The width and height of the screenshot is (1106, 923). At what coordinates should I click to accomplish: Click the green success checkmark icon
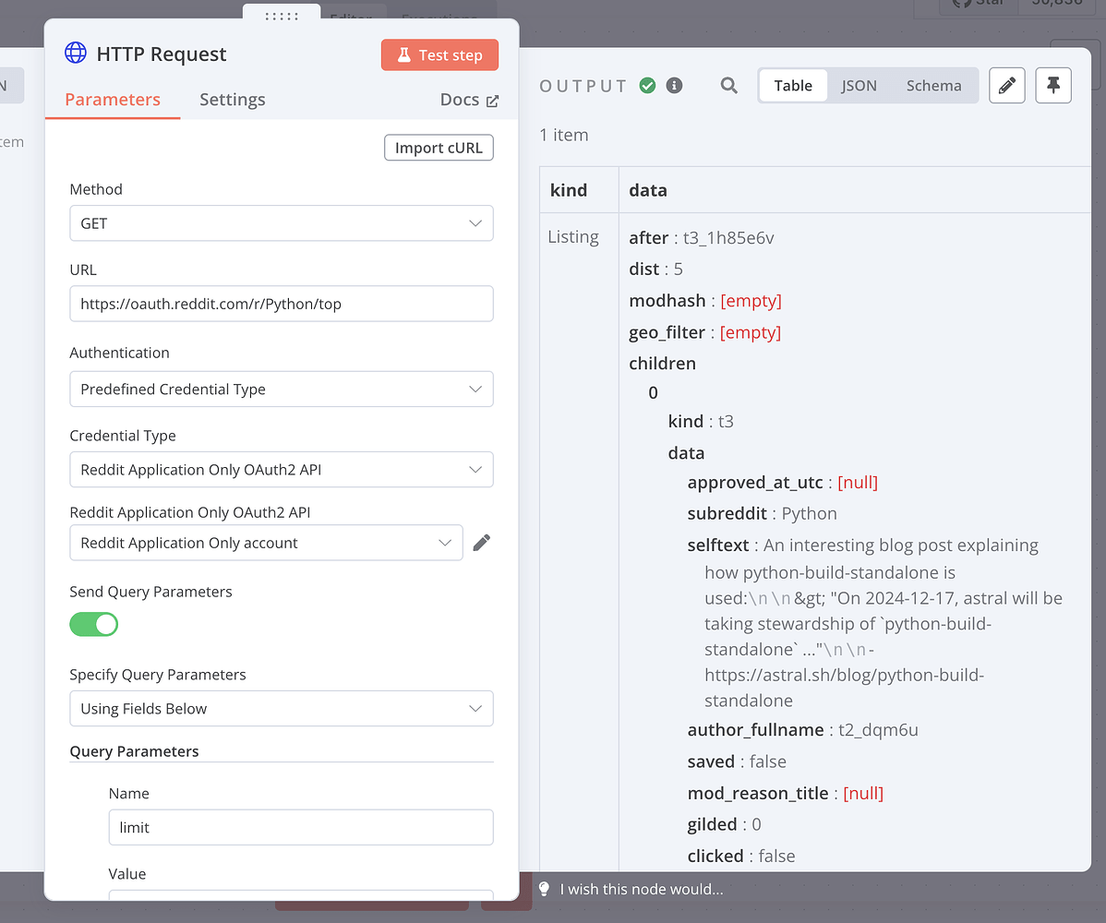(647, 84)
